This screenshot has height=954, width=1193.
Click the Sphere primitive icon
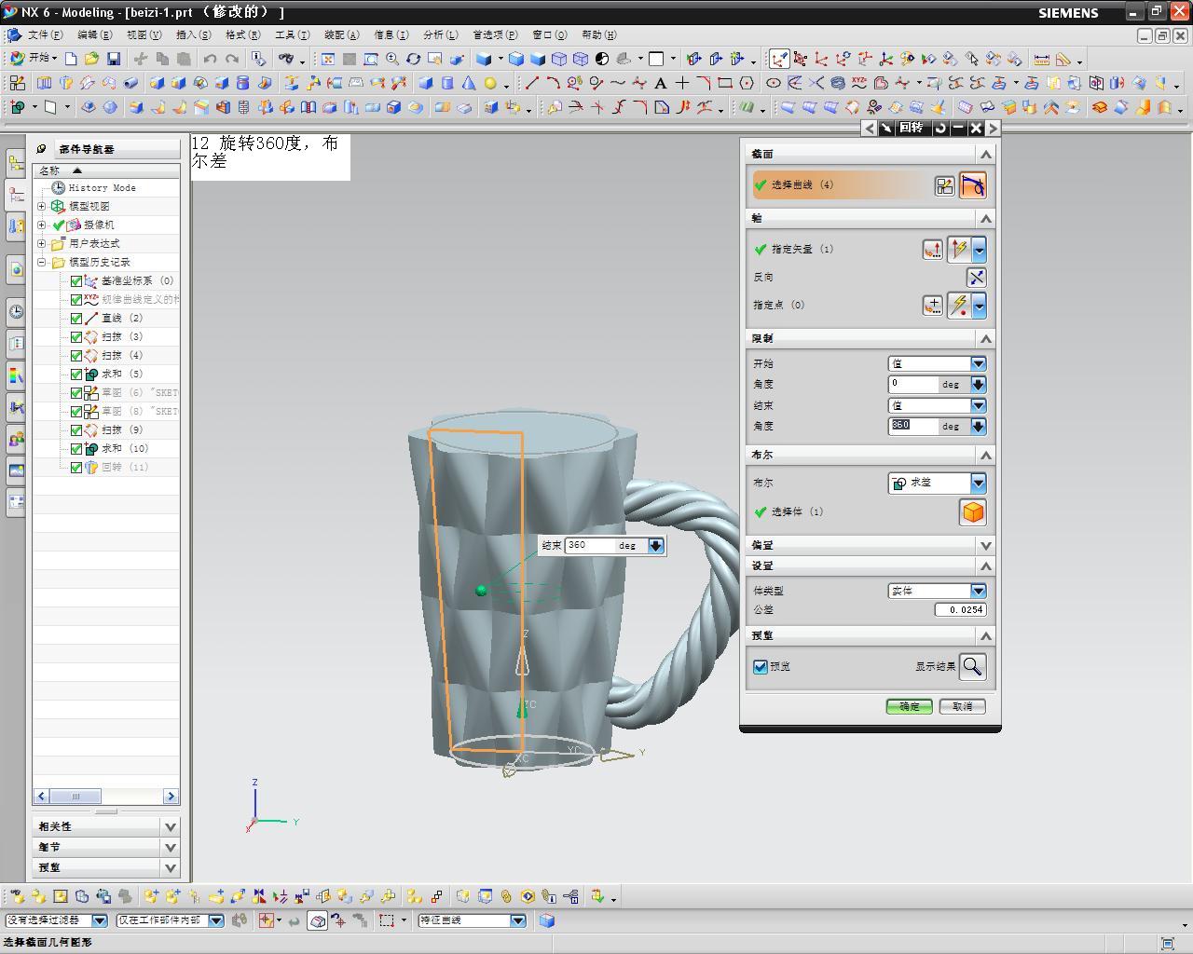tap(490, 83)
